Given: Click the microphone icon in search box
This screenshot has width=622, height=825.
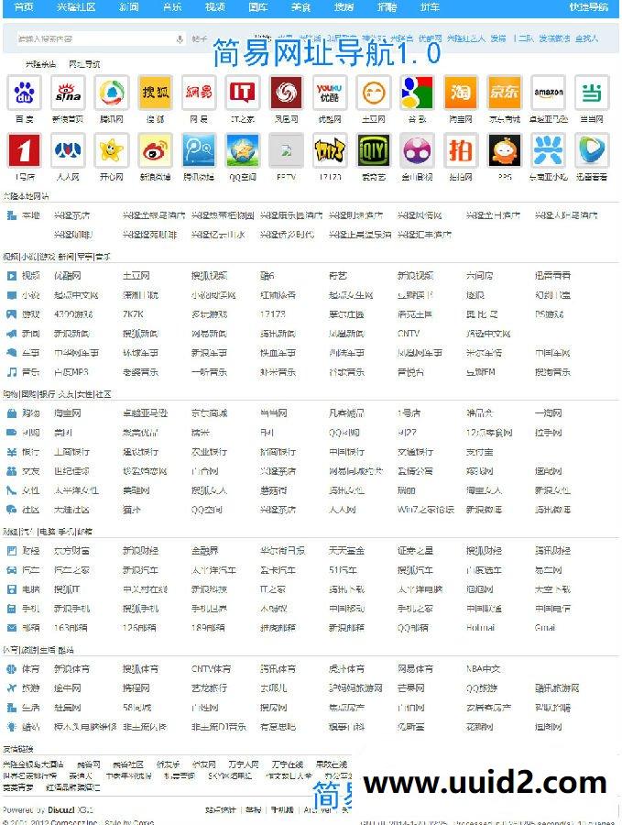Looking at the screenshot, I should (x=180, y=38).
